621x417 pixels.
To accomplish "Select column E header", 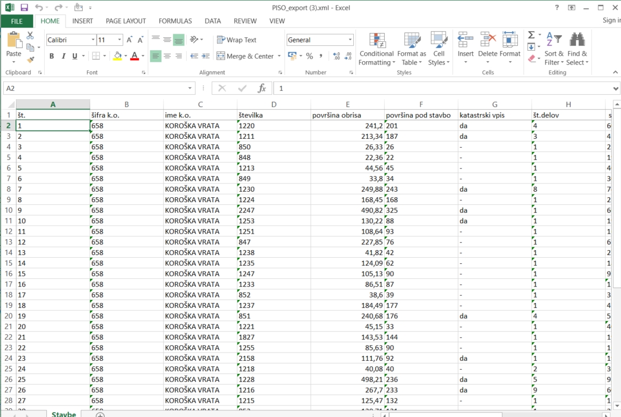I will [348, 105].
